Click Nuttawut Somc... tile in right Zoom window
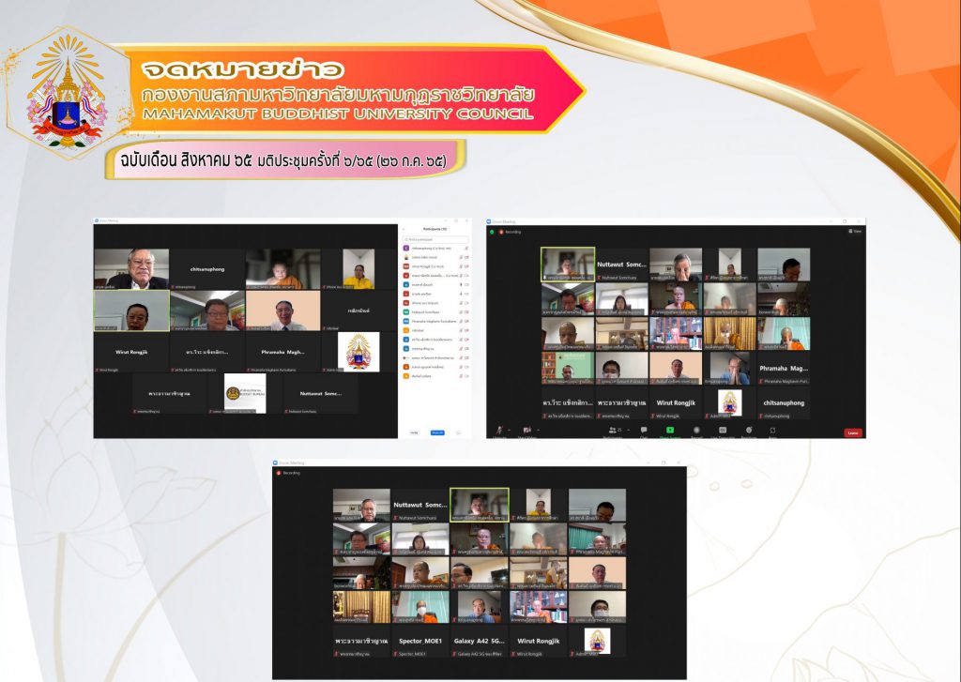The image size is (961, 682). pyautogui.click(x=621, y=265)
